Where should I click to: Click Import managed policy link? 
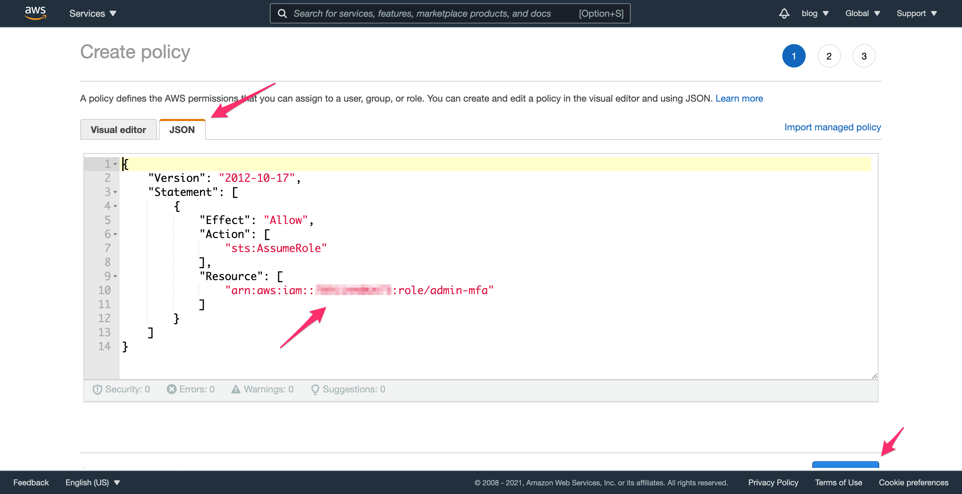tap(832, 127)
